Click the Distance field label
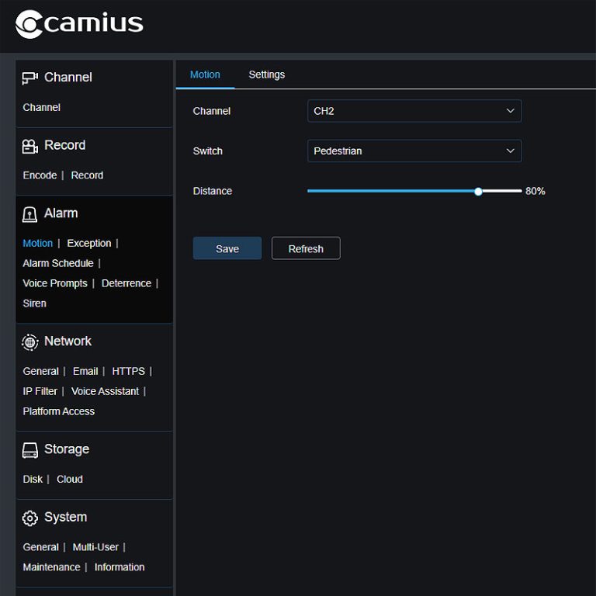 212,191
